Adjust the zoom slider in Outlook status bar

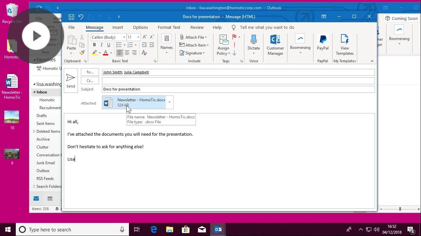(400, 209)
